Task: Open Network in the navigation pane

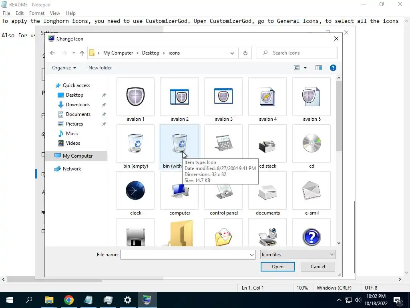Action: click(x=68, y=169)
